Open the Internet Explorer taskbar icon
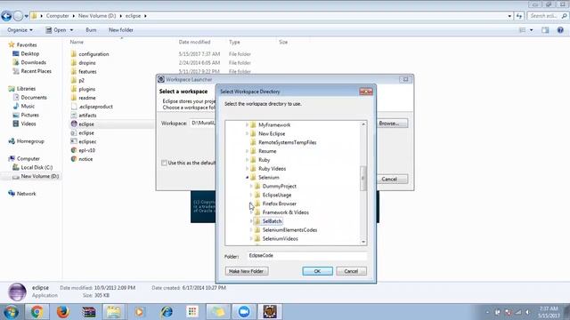Image resolution: width=570 pixels, height=320 pixels. [x=167, y=312]
